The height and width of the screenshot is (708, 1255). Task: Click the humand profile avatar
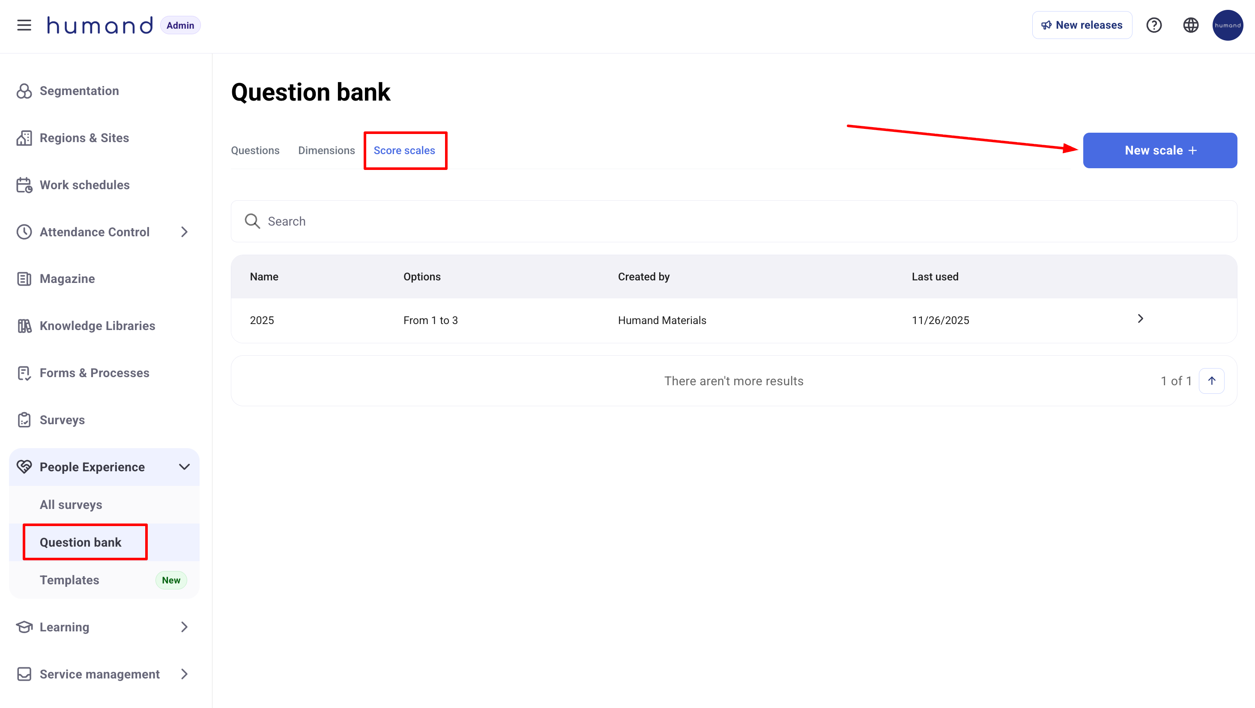[x=1227, y=25]
